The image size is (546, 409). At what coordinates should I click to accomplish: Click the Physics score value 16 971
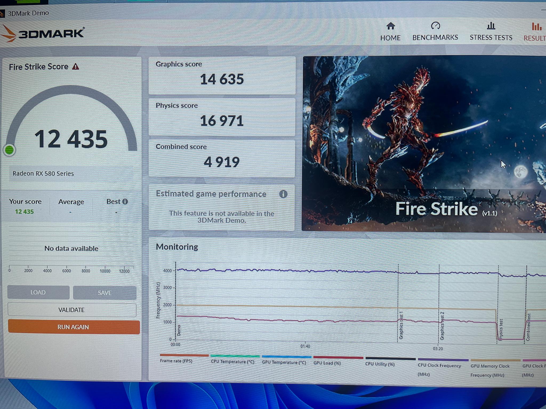(222, 121)
